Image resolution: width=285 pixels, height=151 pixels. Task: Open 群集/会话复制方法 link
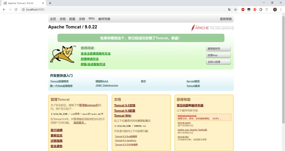(93, 64)
